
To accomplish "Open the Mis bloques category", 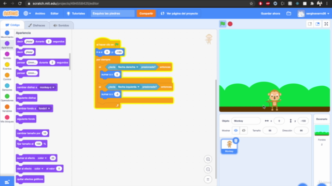I will [7, 119].
